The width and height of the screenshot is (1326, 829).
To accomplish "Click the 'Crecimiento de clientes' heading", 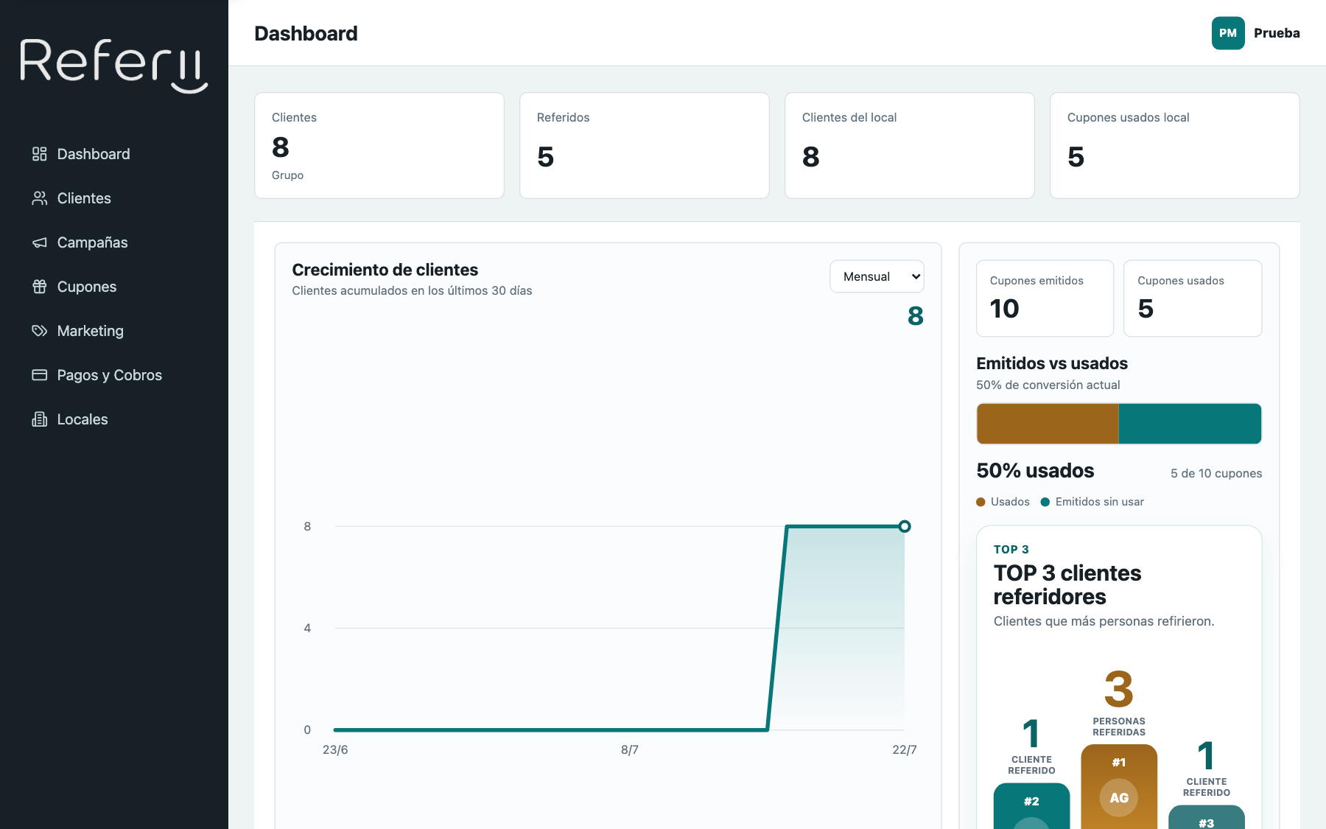I will pyautogui.click(x=385, y=270).
